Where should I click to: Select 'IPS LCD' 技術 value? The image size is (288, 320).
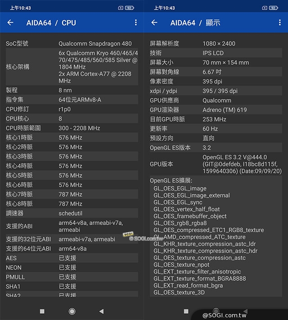(213, 53)
